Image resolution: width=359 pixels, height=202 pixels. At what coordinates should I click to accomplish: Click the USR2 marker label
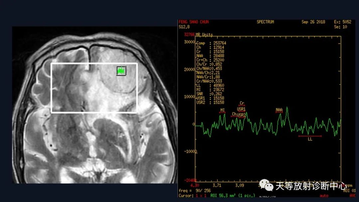click(x=241, y=115)
